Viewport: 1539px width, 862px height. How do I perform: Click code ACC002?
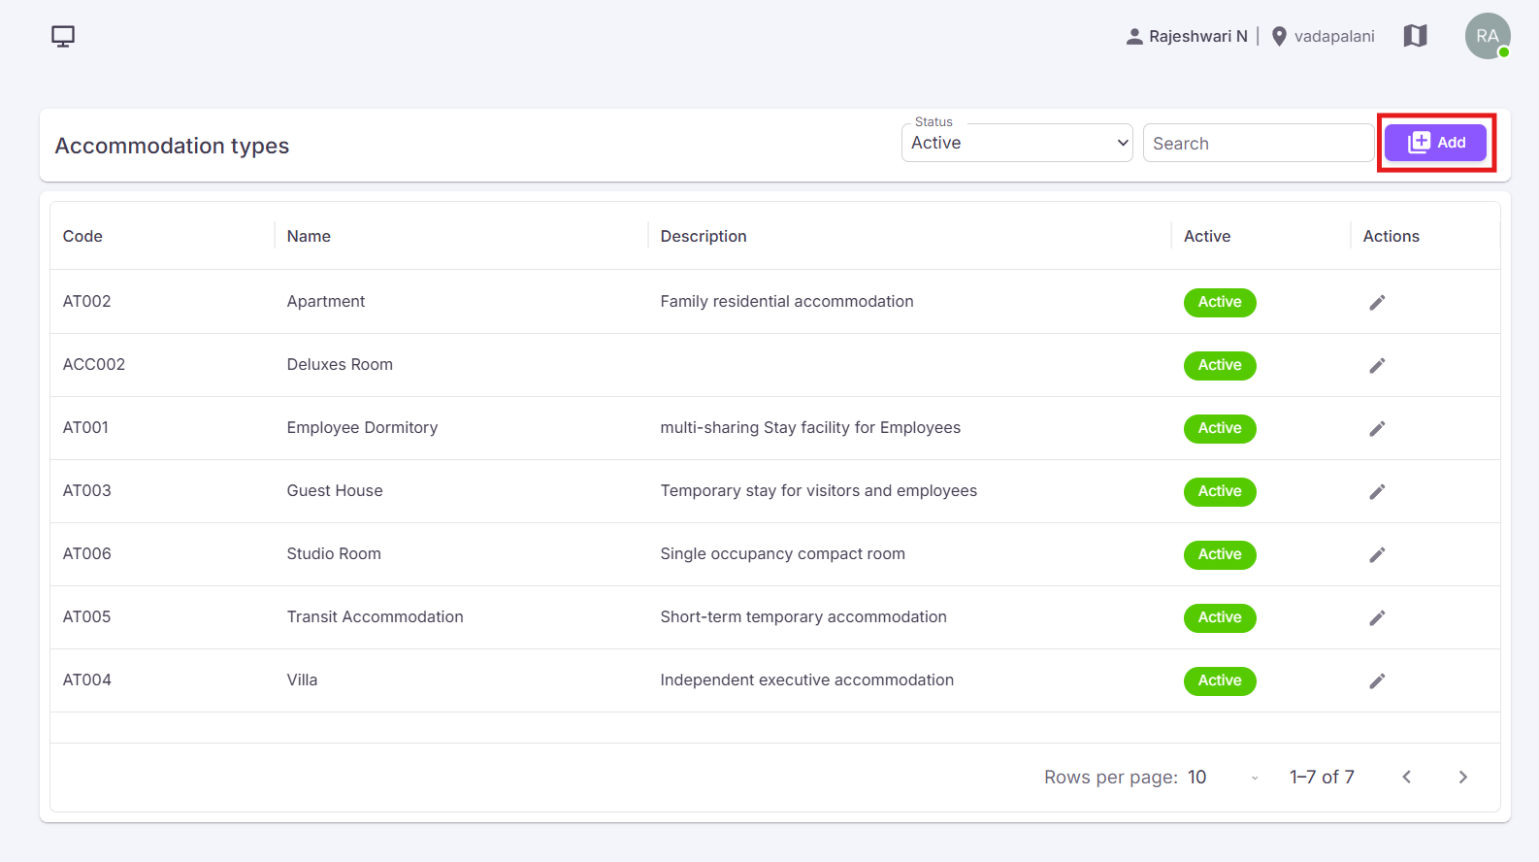[94, 364]
